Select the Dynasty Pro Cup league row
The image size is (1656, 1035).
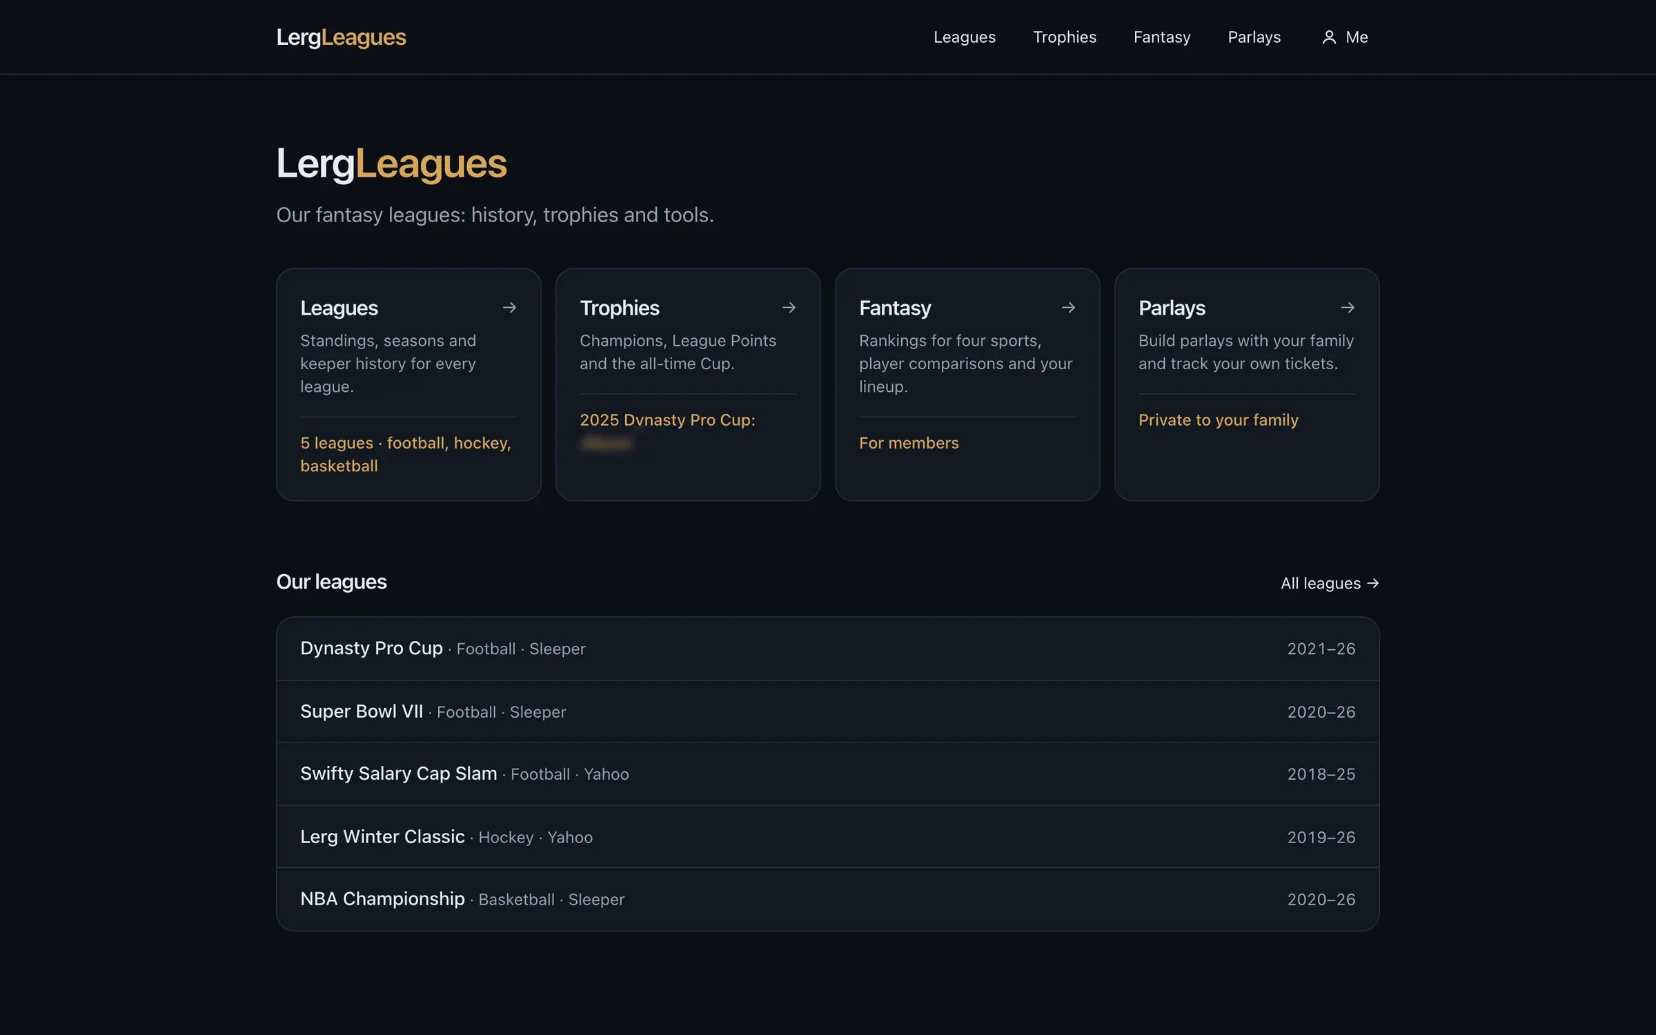(827, 649)
